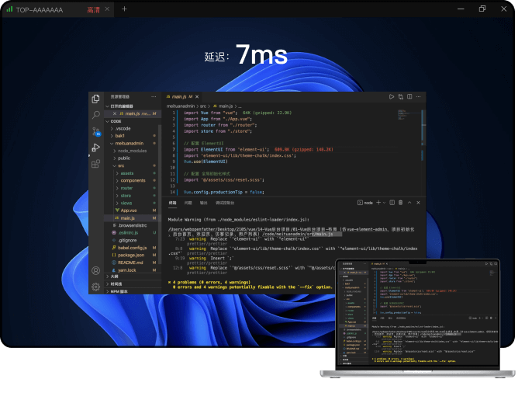
Task: Add a new session tab with plus button
Action: (x=124, y=9)
